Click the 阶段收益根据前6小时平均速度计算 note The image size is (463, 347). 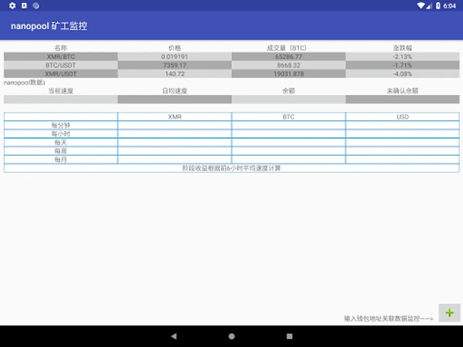pos(231,168)
